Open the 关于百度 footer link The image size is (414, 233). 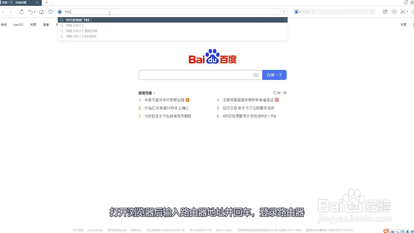pyautogui.click(x=78, y=230)
